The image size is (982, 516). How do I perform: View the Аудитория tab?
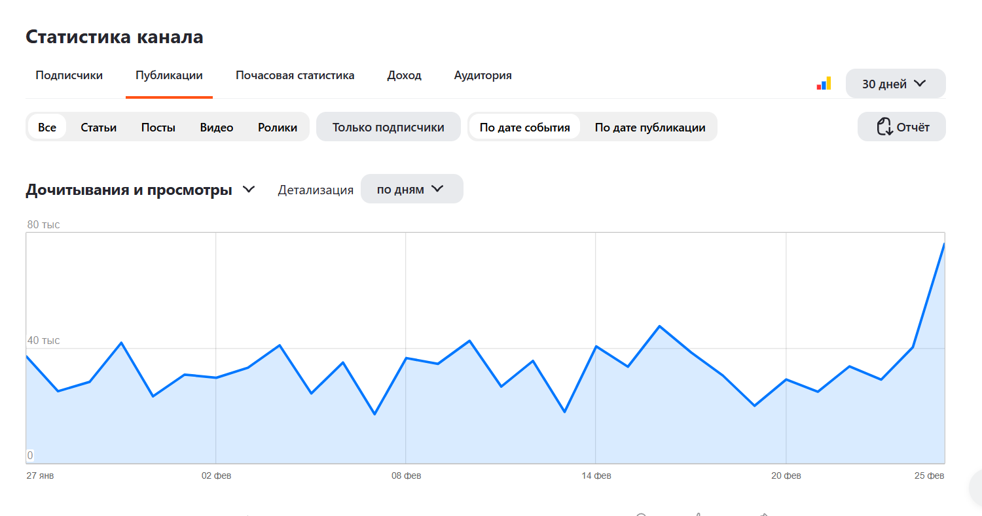pyautogui.click(x=482, y=75)
